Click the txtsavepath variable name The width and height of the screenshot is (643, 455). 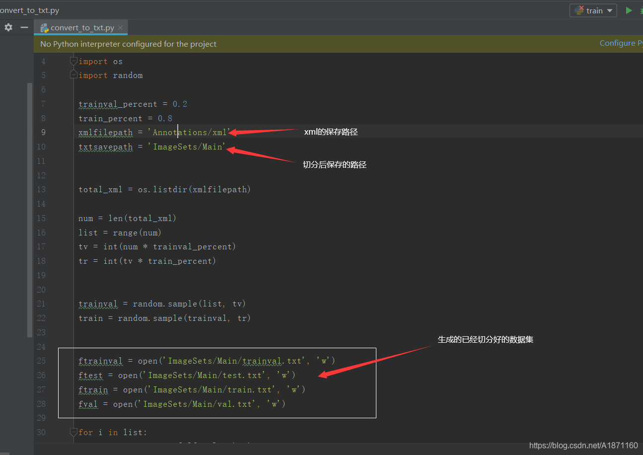click(106, 147)
